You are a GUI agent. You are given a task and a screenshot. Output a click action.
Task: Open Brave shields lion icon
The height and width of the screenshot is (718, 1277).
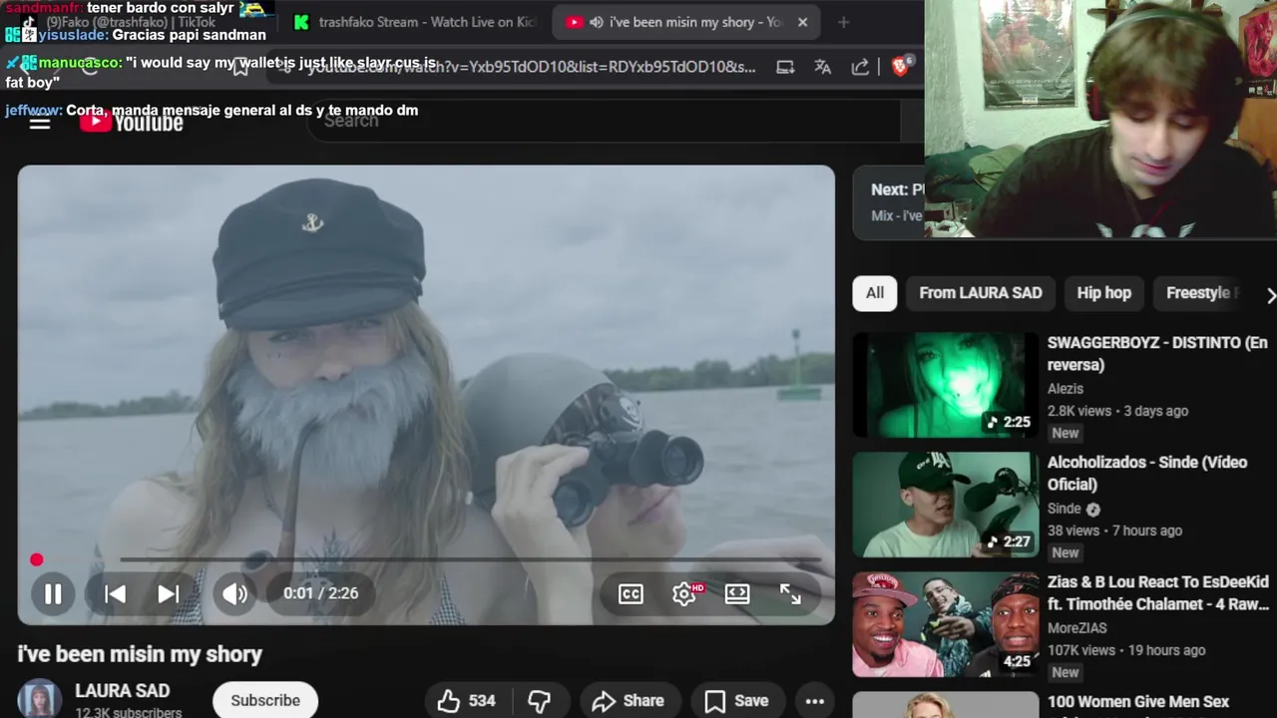(900, 67)
